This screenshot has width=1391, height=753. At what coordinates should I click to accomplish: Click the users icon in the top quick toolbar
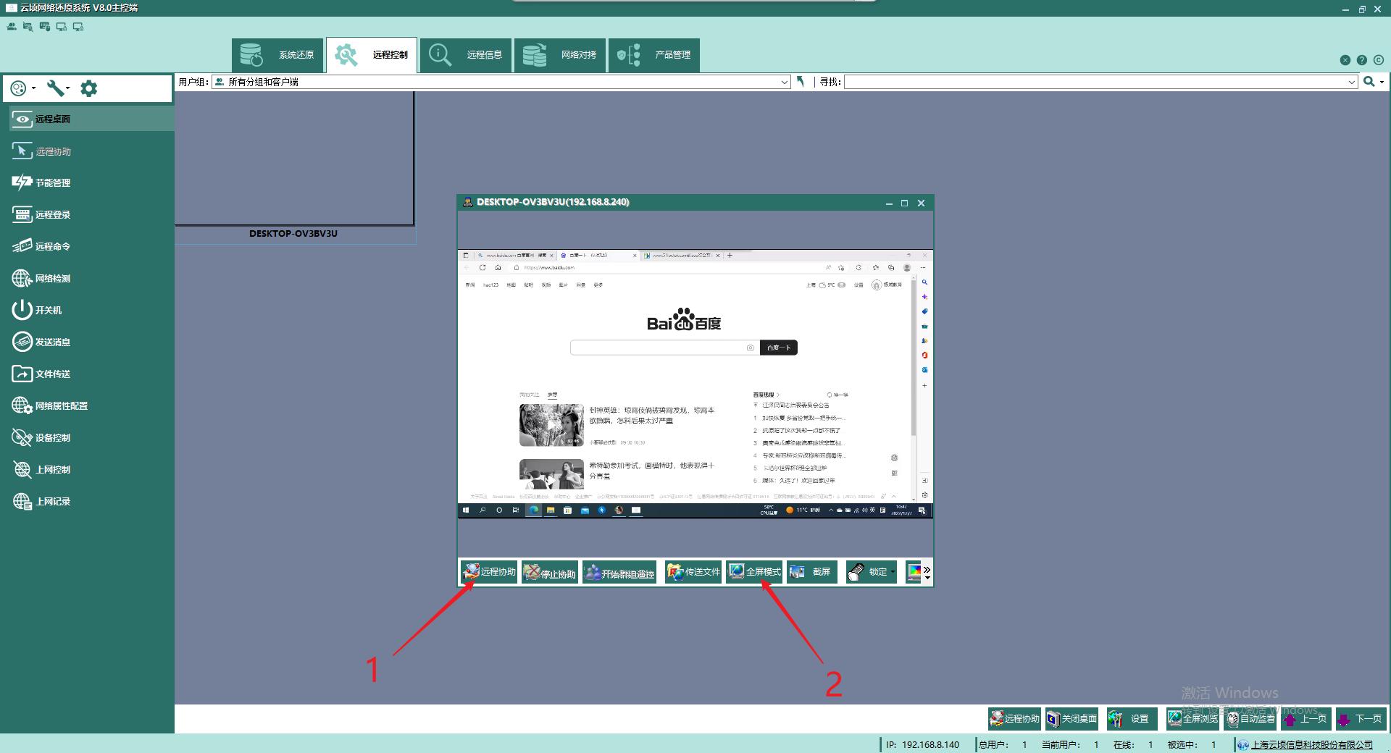point(12,27)
